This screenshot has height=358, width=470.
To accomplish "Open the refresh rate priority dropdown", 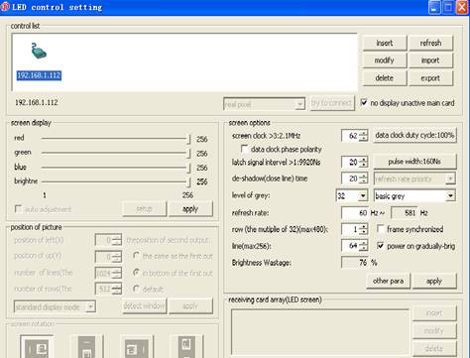I will (x=450, y=179).
